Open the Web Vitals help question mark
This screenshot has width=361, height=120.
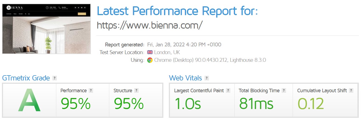206,78
